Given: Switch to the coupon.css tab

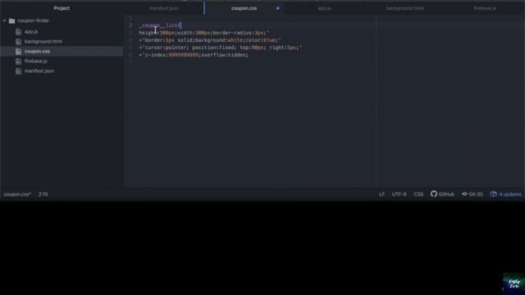Looking at the screenshot, I should [x=244, y=8].
